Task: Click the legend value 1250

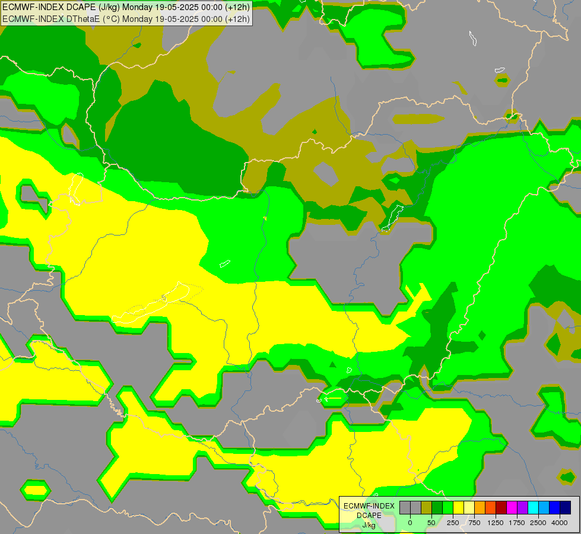Action: 496,523
